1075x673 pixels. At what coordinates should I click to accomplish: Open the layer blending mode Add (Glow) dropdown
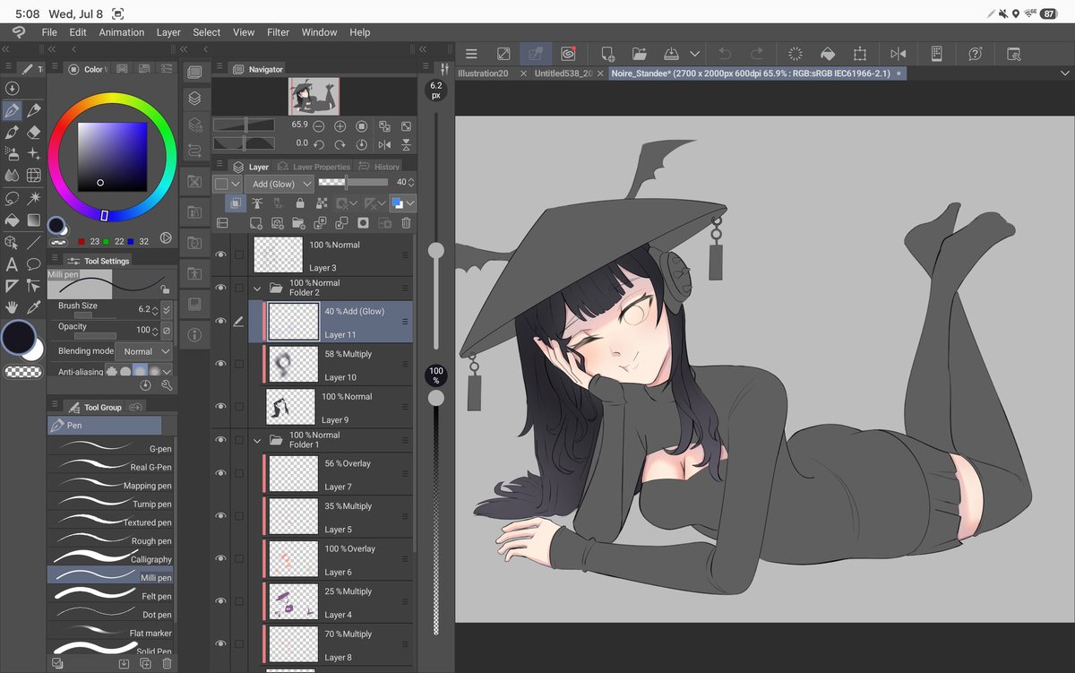[x=279, y=184]
